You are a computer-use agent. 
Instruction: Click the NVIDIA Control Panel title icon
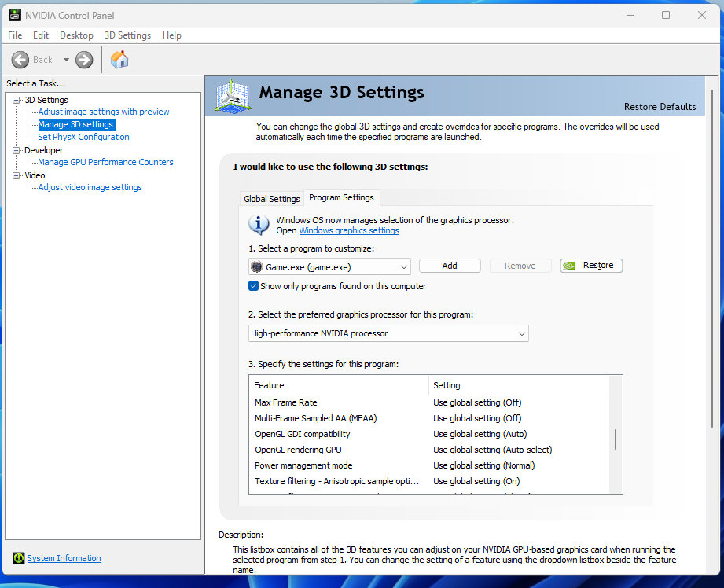click(15, 15)
